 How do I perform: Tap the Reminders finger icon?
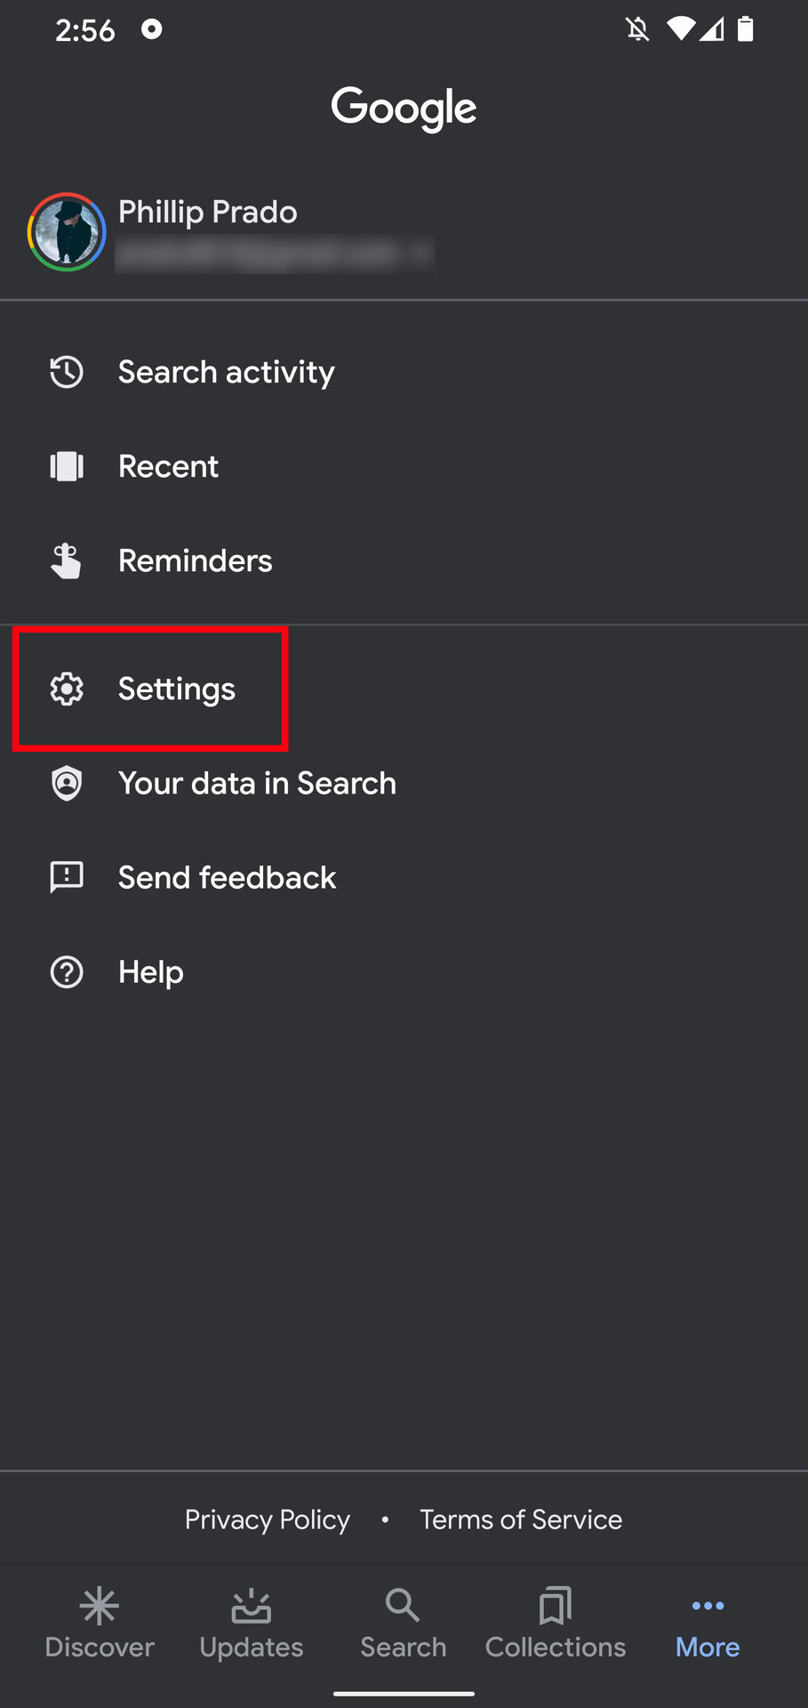(67, 561)
